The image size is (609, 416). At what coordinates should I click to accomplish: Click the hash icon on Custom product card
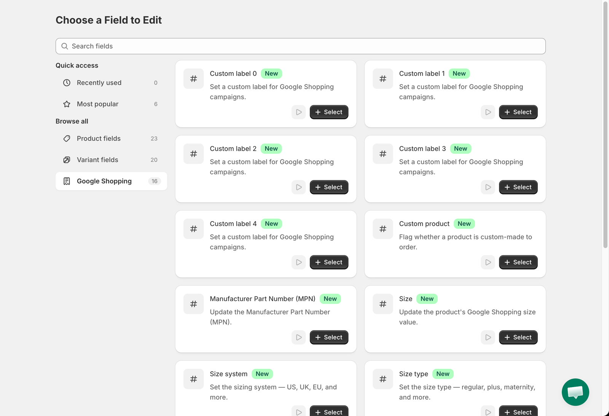[383, 229]
